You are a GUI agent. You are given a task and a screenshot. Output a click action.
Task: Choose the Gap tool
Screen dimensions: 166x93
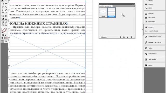[6, 3]
